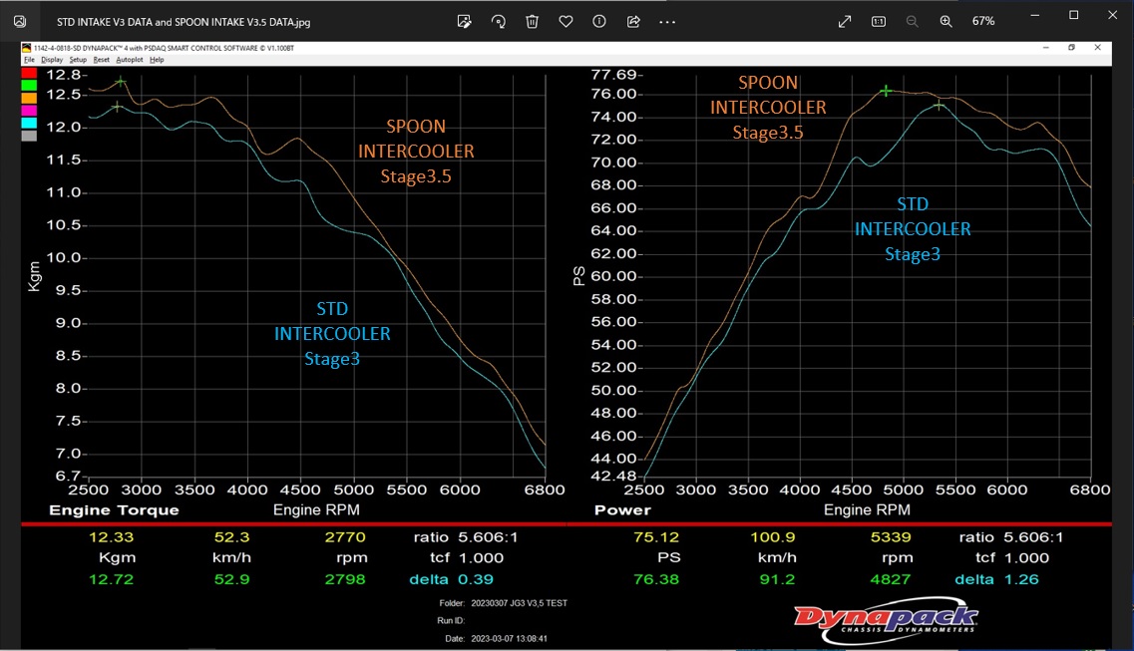Click the 67% zoom level indicator
Viewport: 1134px width, 651px height.
983,21
